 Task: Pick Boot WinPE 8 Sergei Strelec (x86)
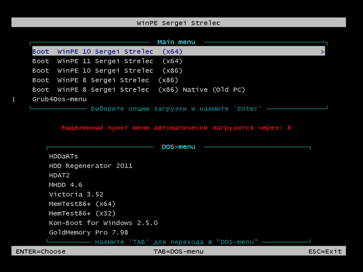coord(105,80)
